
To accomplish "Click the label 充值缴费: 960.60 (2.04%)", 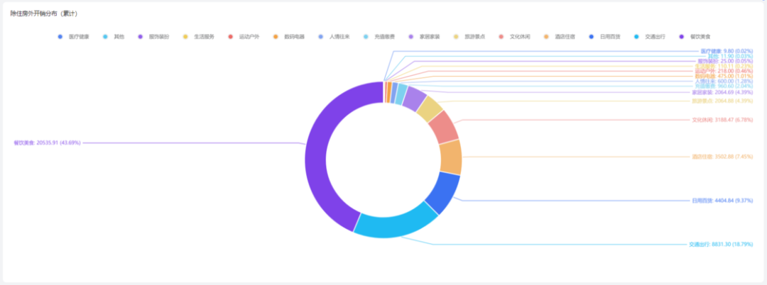I will click(724, 86).
